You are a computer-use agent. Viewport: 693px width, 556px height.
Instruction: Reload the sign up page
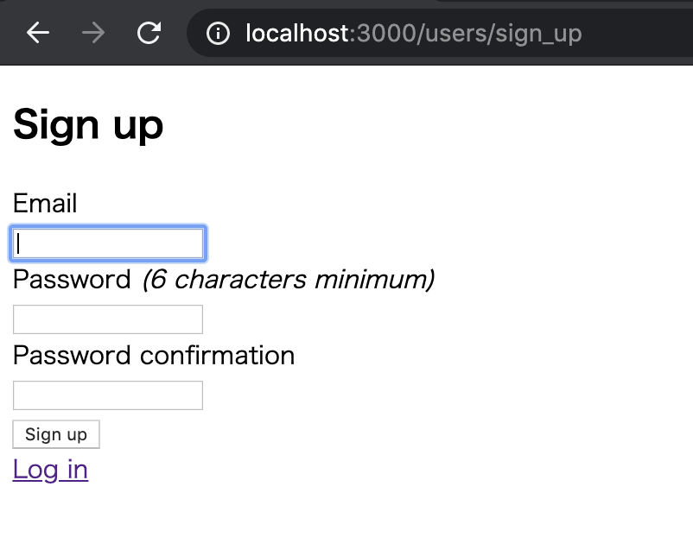coord(149,33)
